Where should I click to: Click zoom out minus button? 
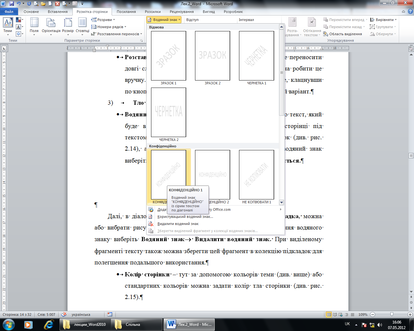coord(373,315)
